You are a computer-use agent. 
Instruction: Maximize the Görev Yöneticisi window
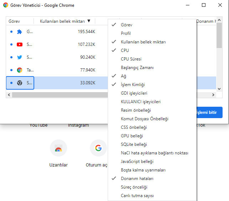coord(204,5)
